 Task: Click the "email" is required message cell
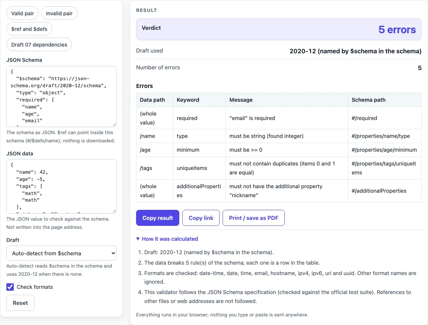coord(287,118)
